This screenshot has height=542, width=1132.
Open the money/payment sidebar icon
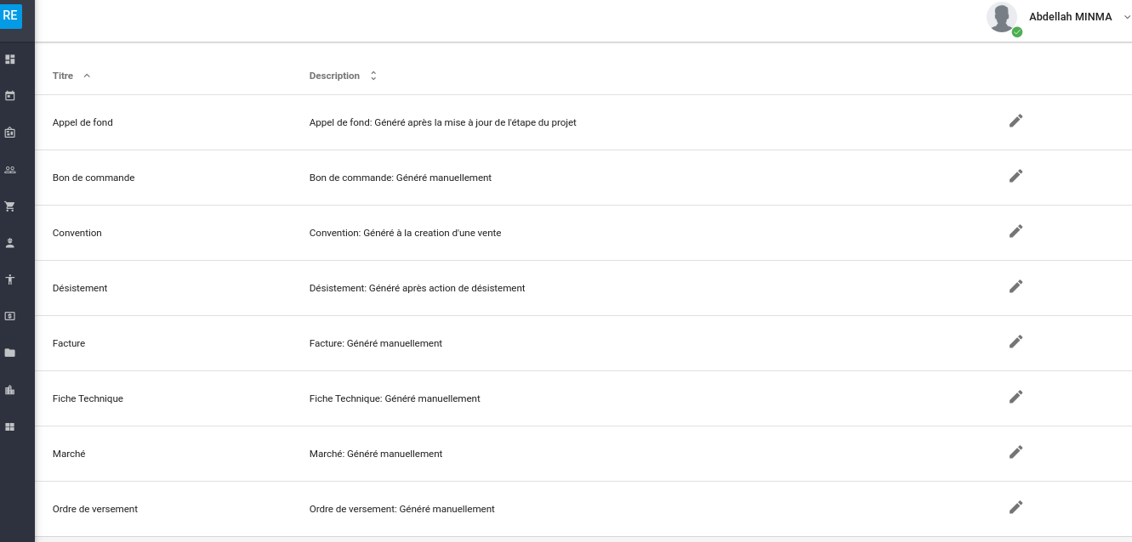(10, 316)
